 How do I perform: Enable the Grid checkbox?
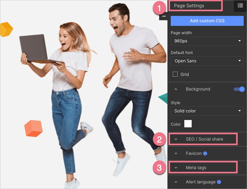(175, 74)
